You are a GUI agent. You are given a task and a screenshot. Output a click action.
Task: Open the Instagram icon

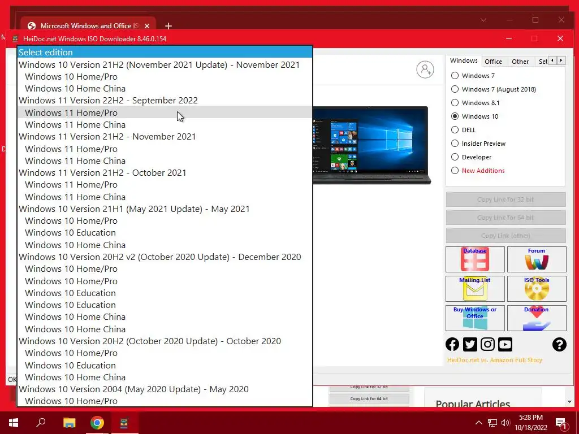(x=487, y=344)
